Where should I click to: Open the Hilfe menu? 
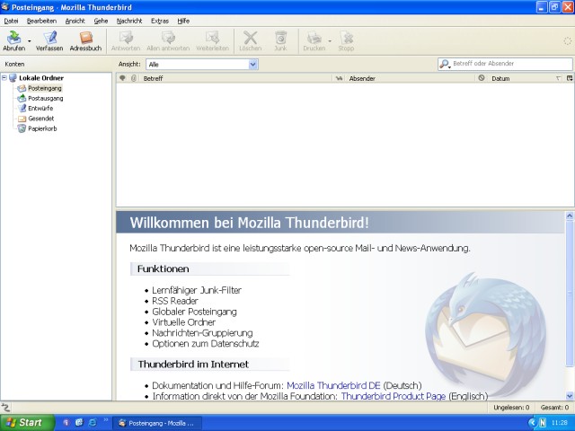pos(183,21)
